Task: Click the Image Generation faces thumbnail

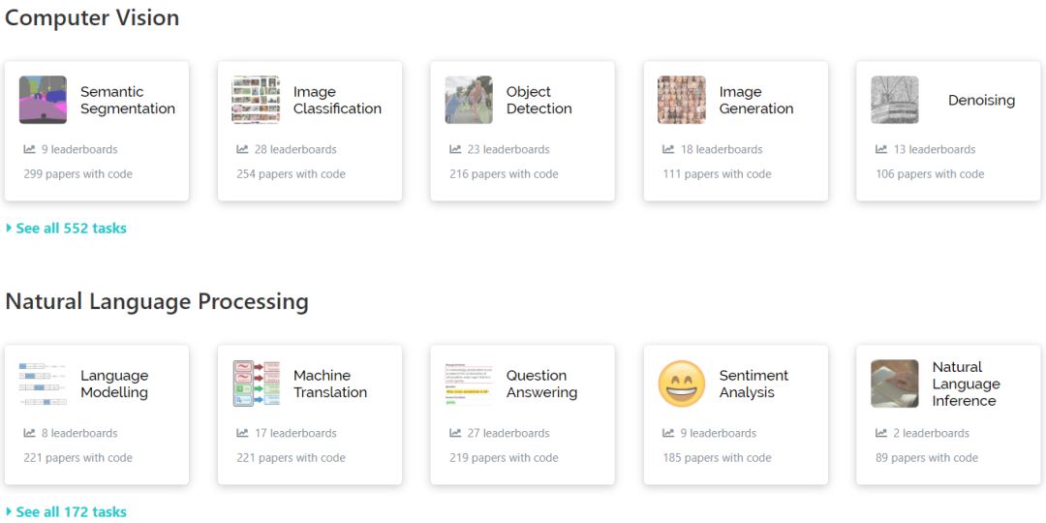Action: [x=682, y=100]
